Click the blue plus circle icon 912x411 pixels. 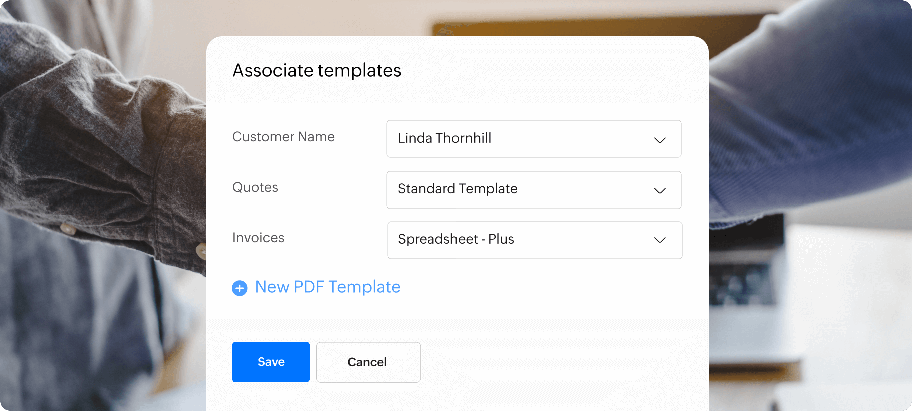click(x=239, y=288)
